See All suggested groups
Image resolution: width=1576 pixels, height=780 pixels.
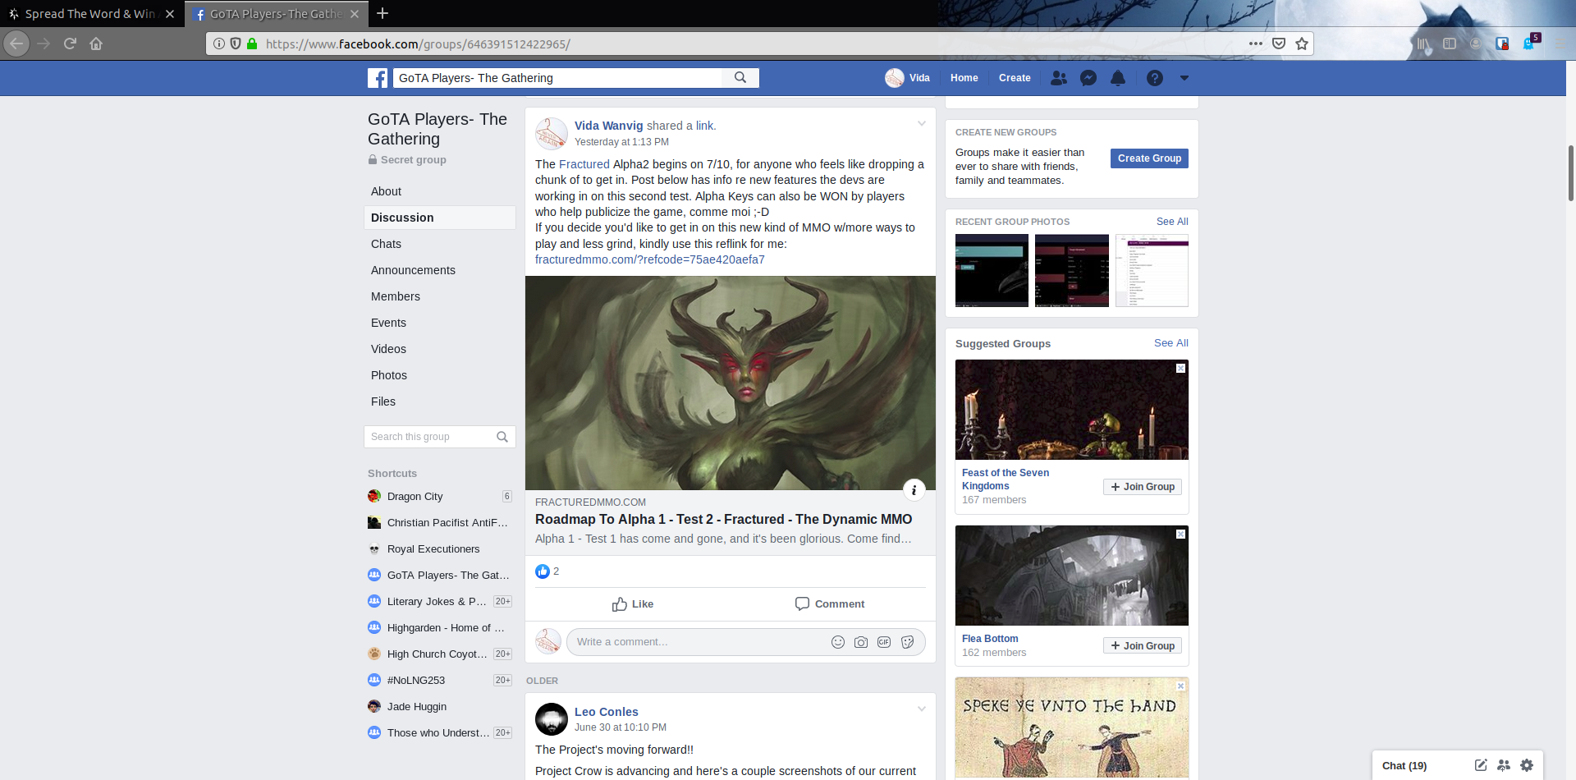[1171, 343]
